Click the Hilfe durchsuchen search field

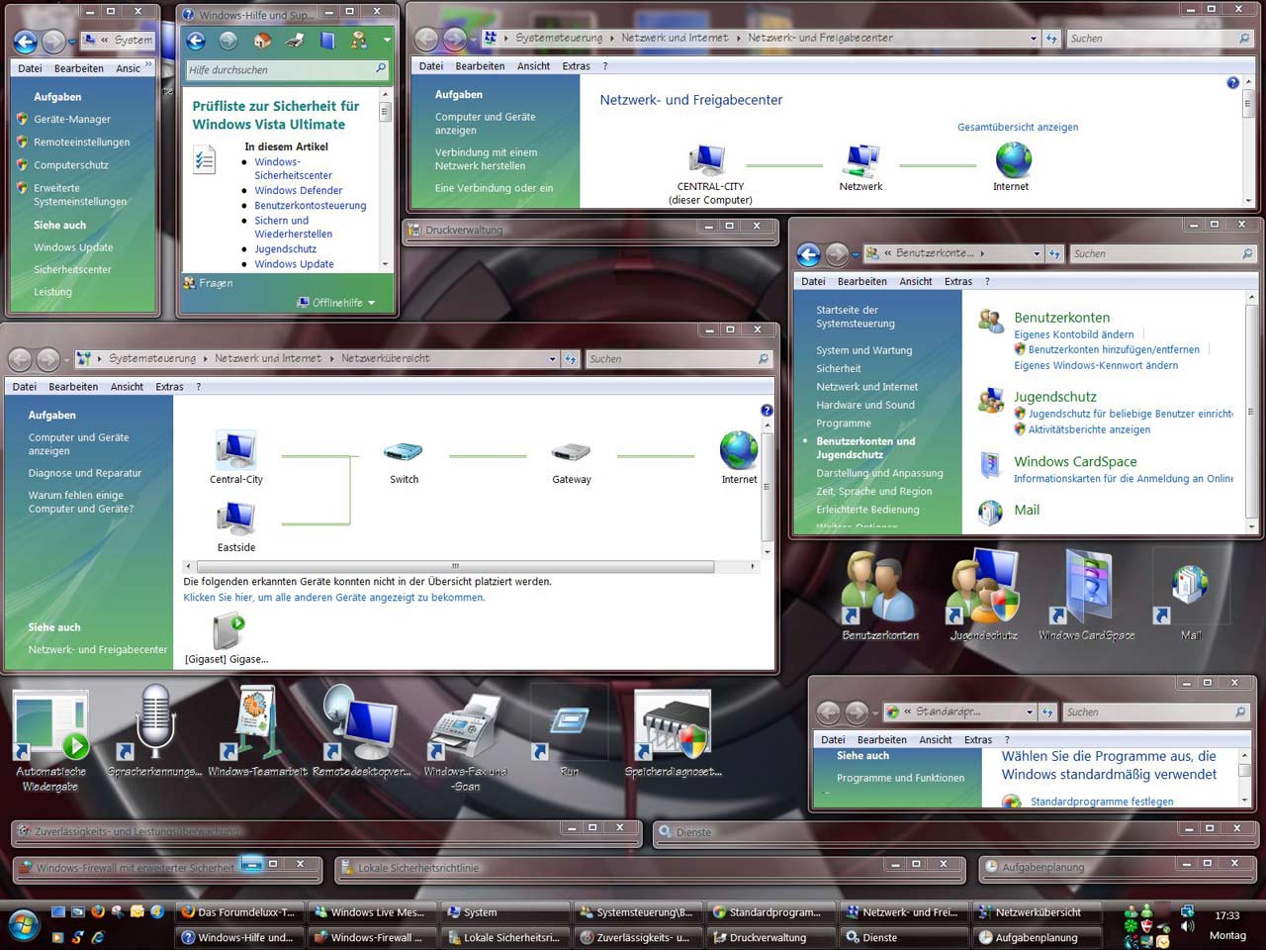(x=287, y=69)
